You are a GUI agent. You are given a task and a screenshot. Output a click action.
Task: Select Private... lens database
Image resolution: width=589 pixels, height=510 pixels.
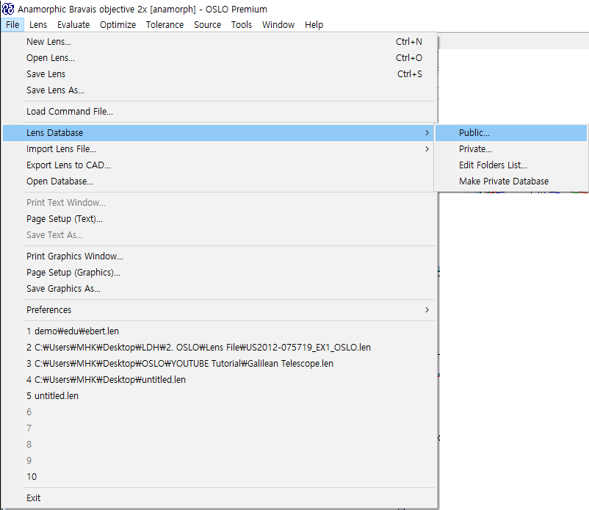[x=511, y=149]
